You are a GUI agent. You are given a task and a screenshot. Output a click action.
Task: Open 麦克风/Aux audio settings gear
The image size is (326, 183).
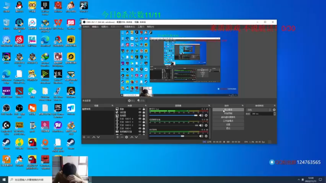(x=206, y=115)
